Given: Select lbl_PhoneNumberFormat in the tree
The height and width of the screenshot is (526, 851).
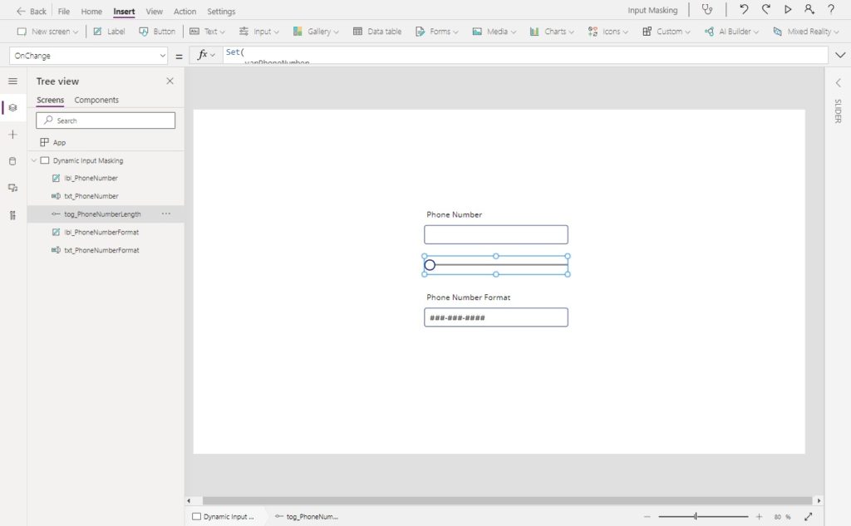Looking at the screenshot, I should [x=106, y=232].
